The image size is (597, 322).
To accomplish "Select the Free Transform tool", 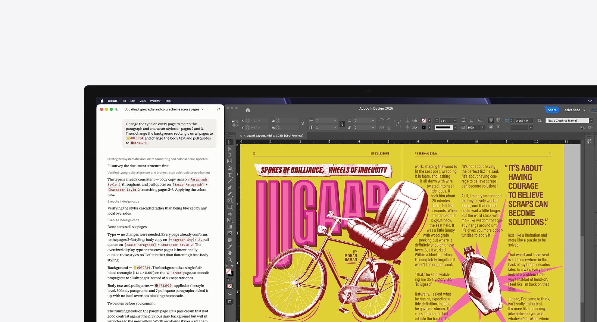I will coord(229,220).
